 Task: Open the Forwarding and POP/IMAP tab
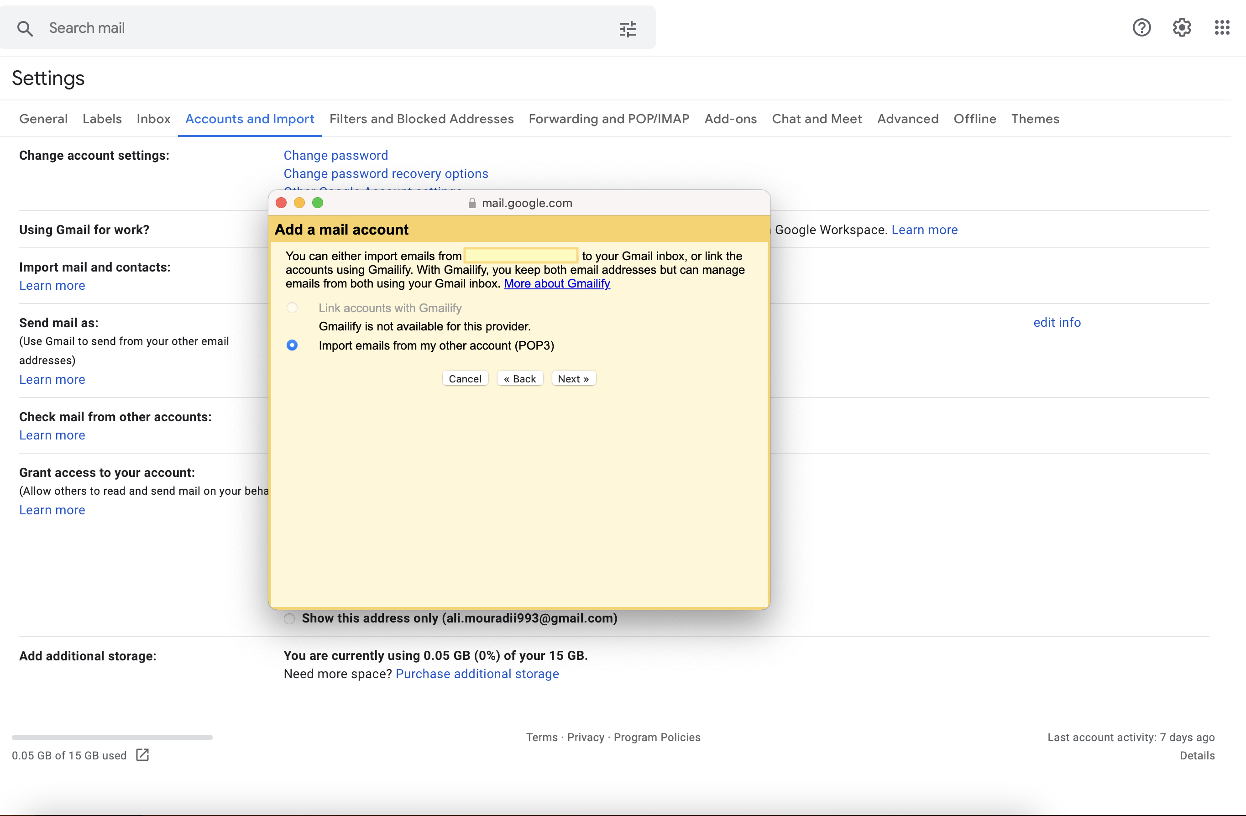[x=608, y=119]
